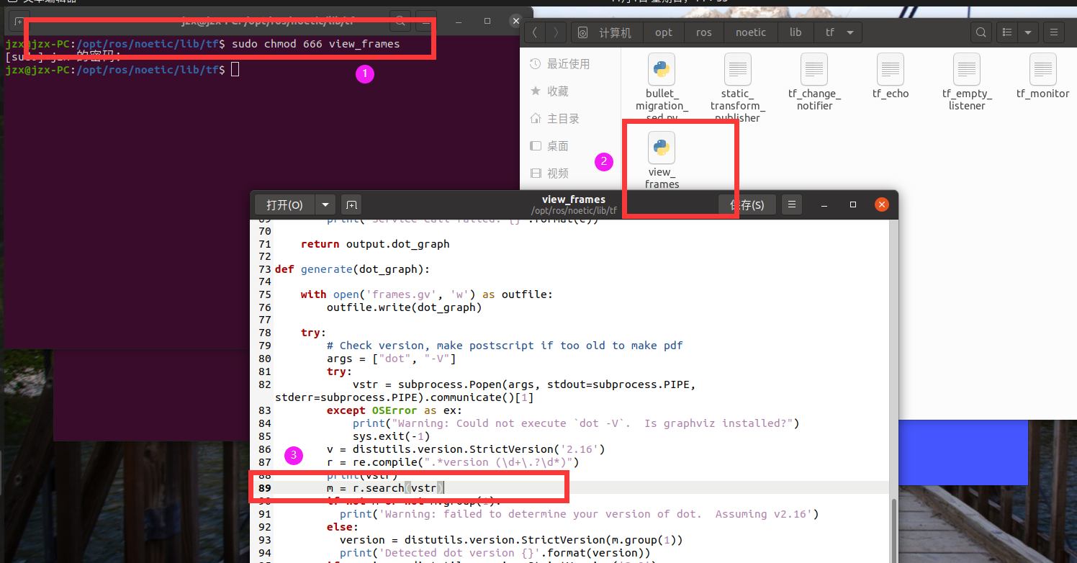This screenshot has width=1077, height=563.
Task: Click the 'Detected dot version' print line
Action: coord(495,553)
